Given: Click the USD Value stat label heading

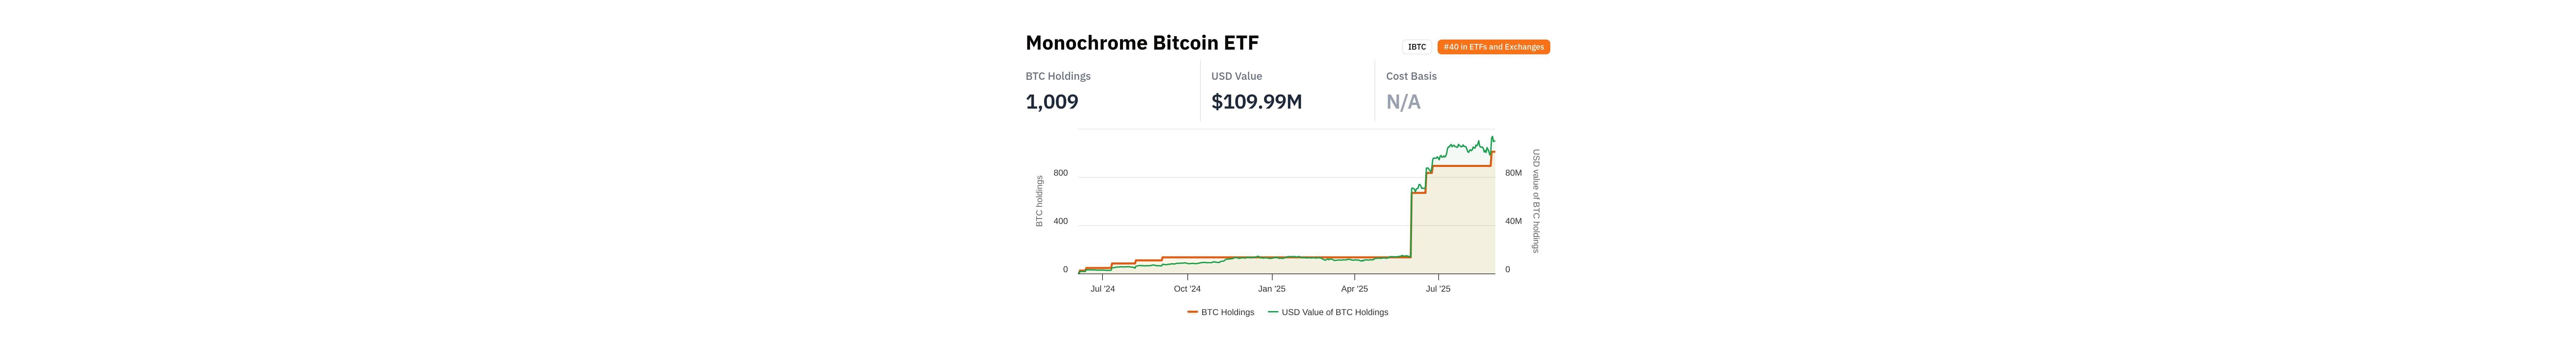Looking at the screenshot, I should pyautogui.click(x=1236, y=76).
